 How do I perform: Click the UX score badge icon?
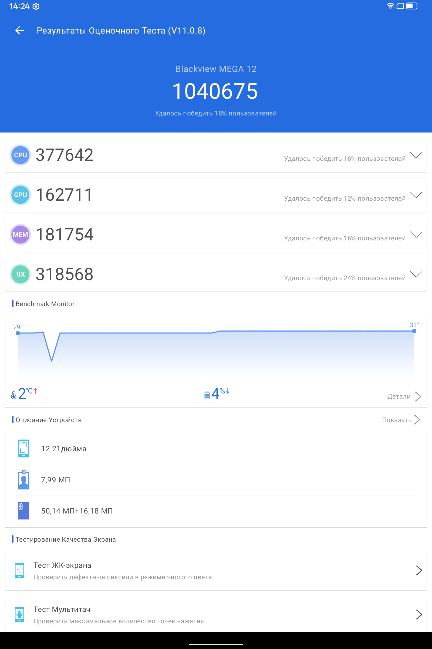(x=21, y=274)
